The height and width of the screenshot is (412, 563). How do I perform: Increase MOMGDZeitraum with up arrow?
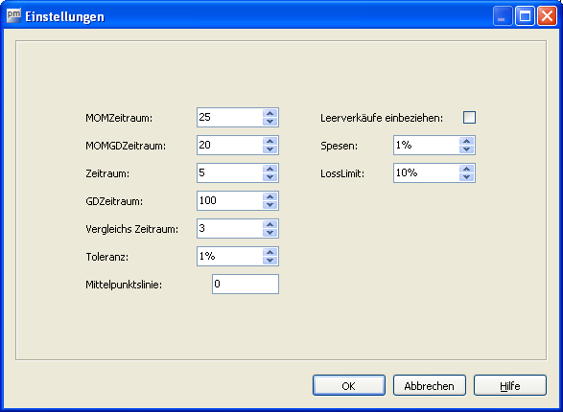270,141
